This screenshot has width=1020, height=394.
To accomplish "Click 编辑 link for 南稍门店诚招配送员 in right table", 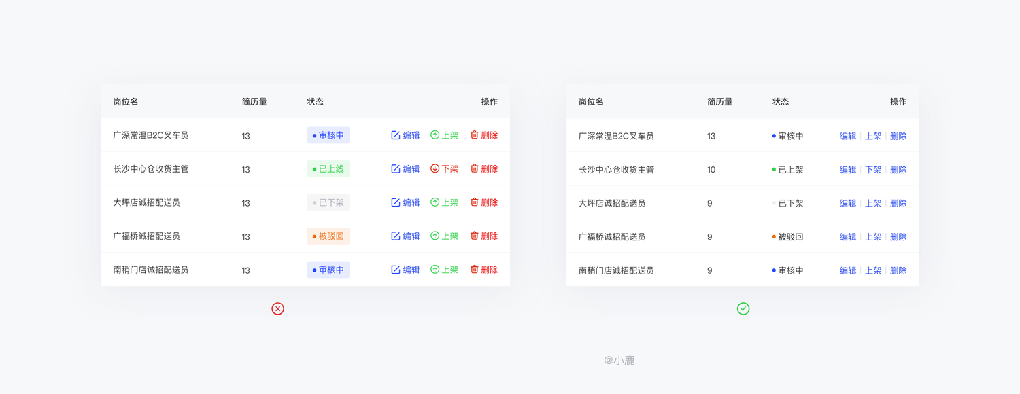I will point(848,270).
